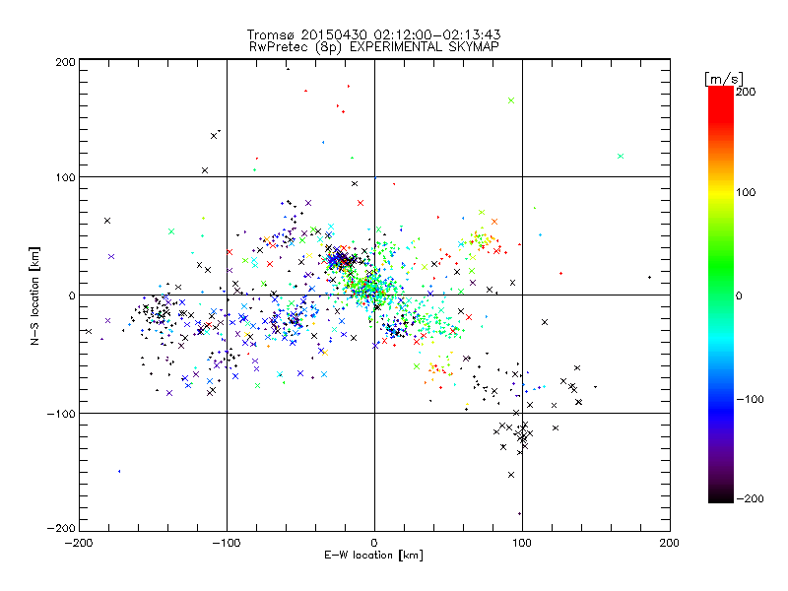
Task: Click the colorbar tick label '-200'
Action: coord(750,498)
